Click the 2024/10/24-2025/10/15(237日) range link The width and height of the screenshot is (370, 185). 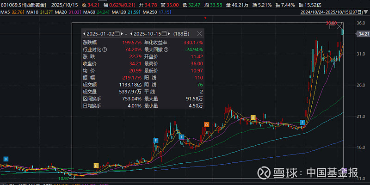coord(332,12)
